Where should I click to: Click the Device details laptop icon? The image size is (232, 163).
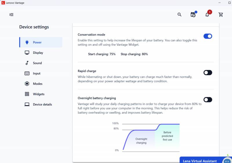tap(27, 104)
